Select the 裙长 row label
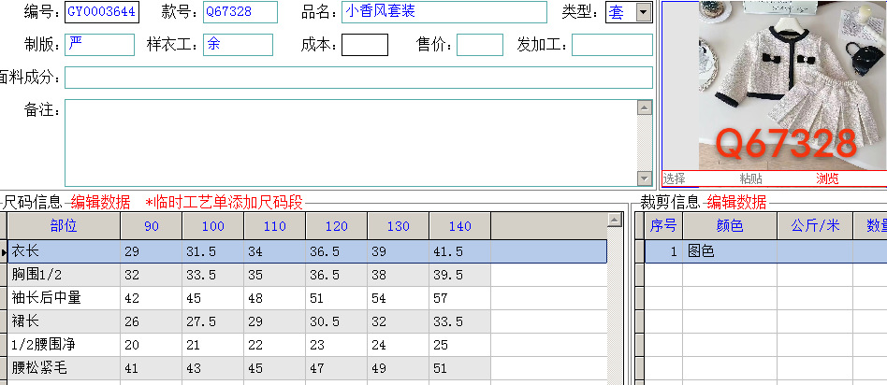 click(64, 321)
